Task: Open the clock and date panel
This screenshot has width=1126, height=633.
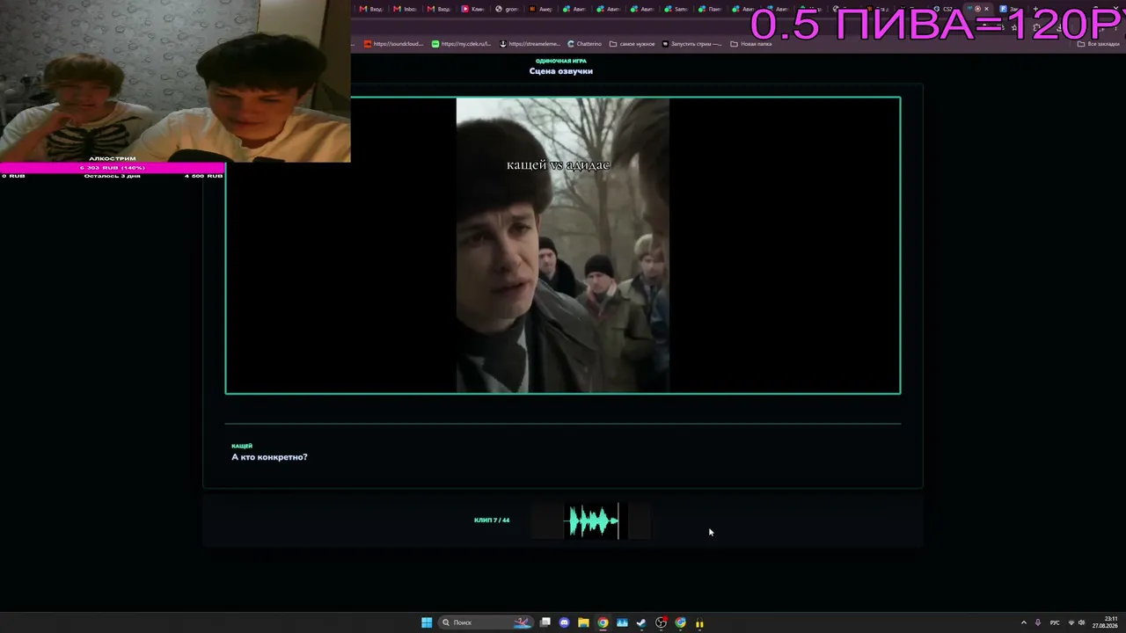Action: [x=1106, y=622]
